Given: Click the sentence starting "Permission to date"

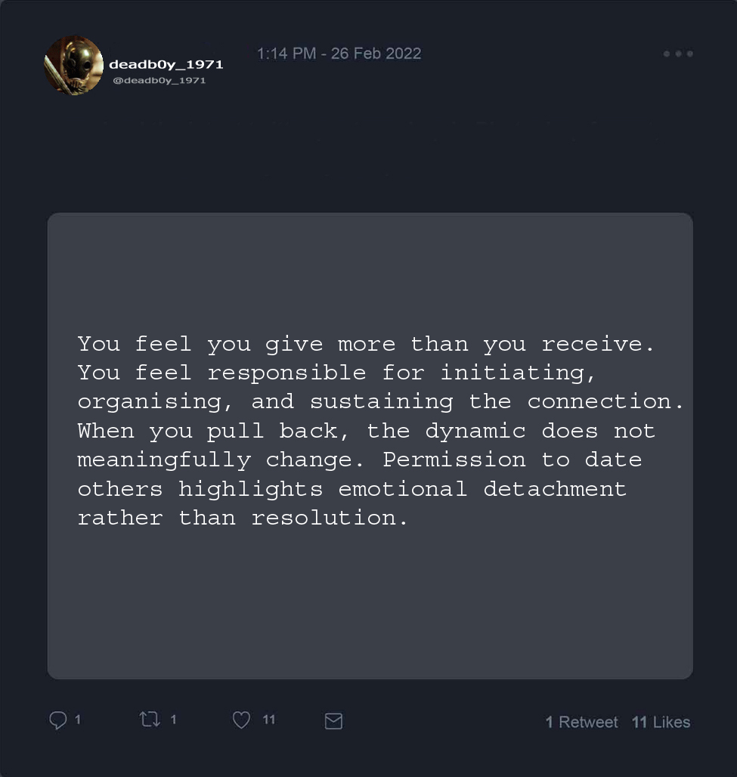Looking at the screenshot, I should 512,460.
